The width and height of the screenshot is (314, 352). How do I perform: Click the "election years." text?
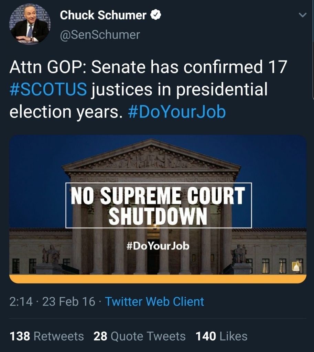[66, 112]
